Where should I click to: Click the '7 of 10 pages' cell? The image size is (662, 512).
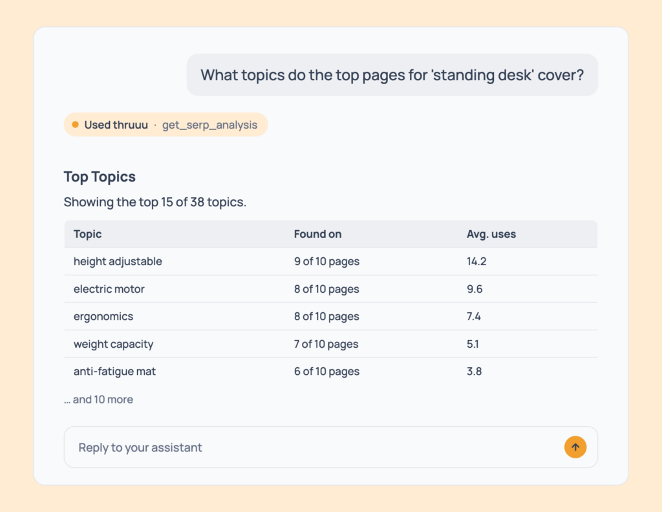pos(326,344)
